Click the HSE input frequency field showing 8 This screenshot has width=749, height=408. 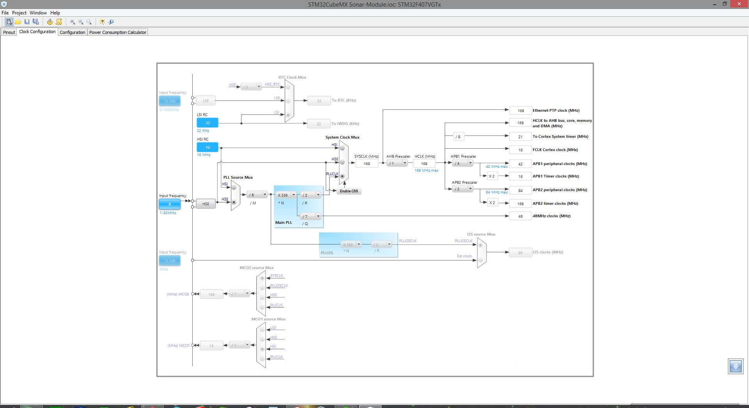click(170, 204)
